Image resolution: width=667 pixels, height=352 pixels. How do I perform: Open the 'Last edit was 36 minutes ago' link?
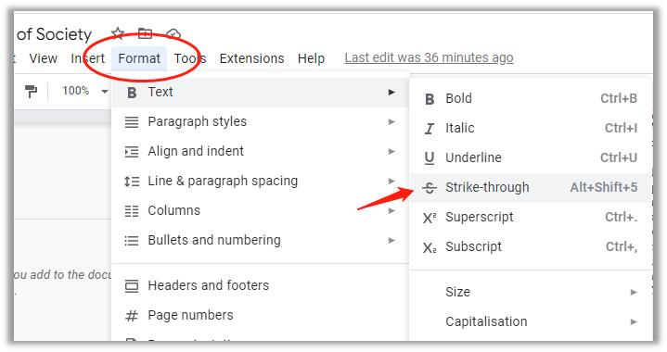pyautogui.click(x=429, y=57)
